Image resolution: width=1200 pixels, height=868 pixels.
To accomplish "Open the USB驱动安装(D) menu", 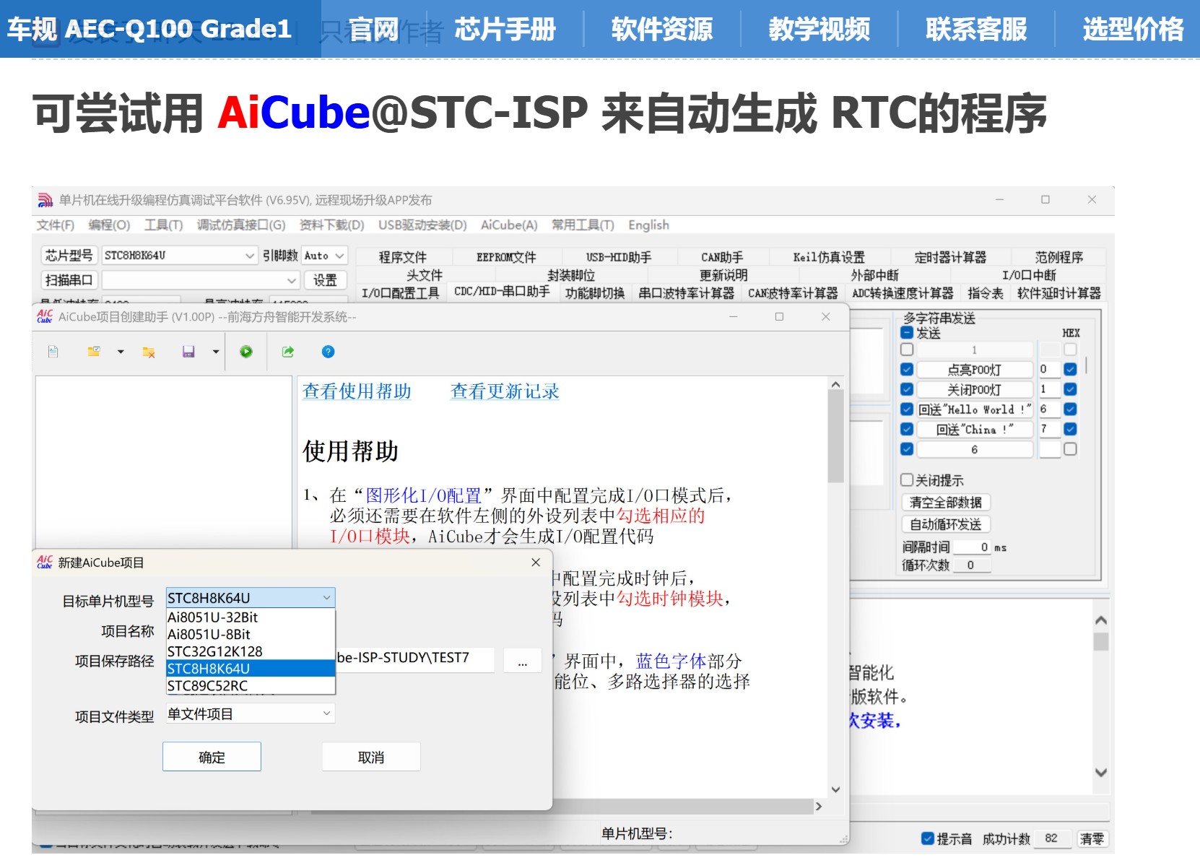I will click(x=422, y=225).
